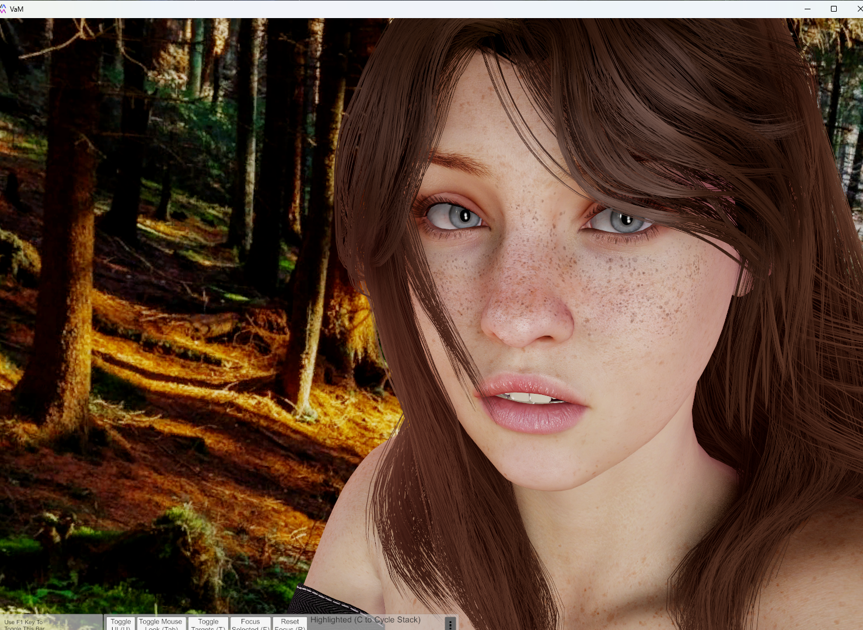This screenshot has width=863, height=630.
Task: Close the VaM window
Action: 859,9
